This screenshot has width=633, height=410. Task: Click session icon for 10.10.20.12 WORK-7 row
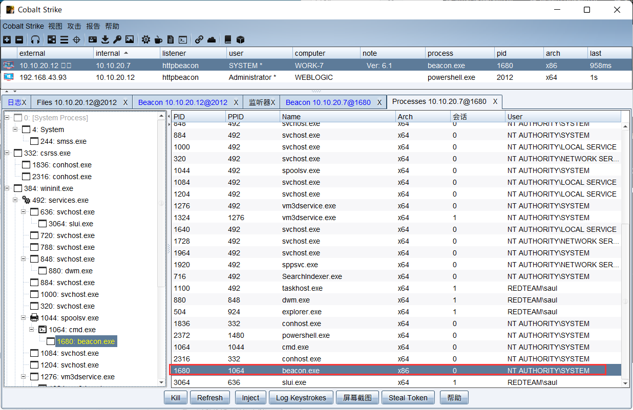9,66
